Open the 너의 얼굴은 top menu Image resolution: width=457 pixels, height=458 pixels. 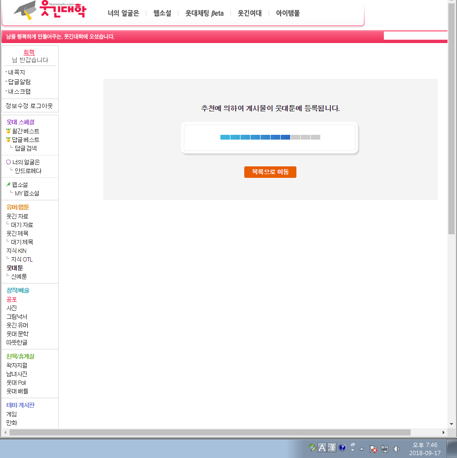(123, 13)
